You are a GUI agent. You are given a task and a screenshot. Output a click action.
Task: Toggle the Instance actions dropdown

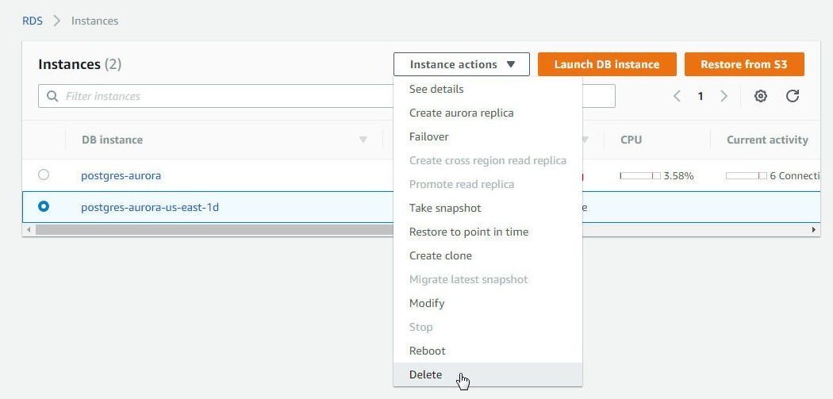[461, 64]
